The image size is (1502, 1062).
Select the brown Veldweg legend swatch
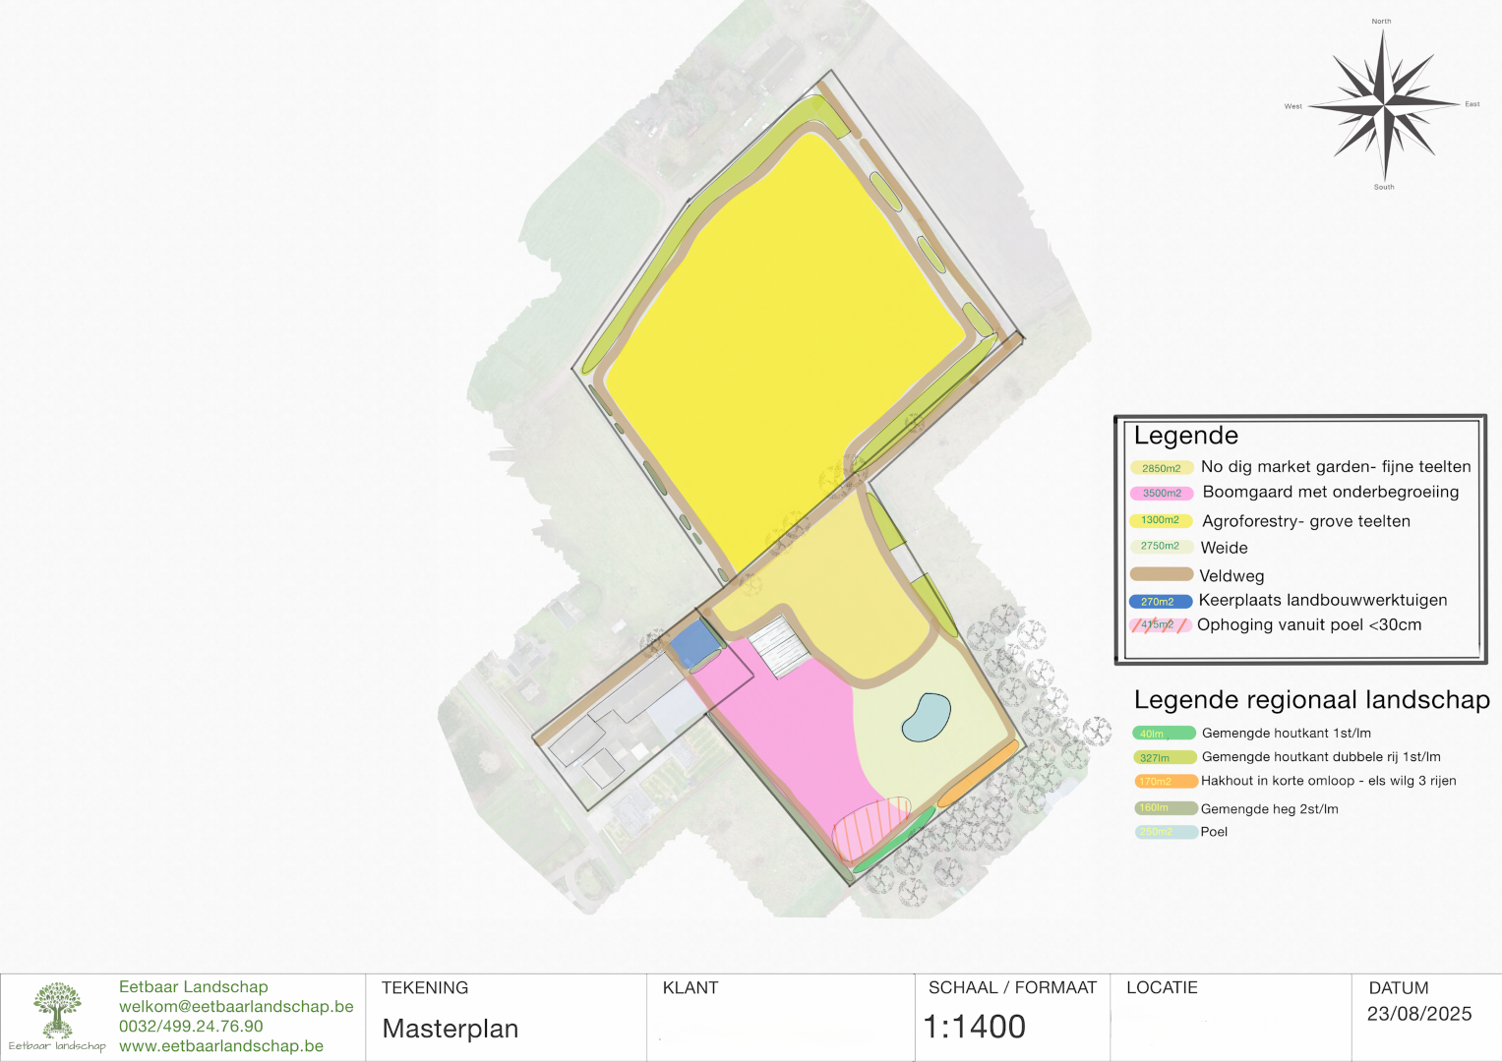[1162, 574]
